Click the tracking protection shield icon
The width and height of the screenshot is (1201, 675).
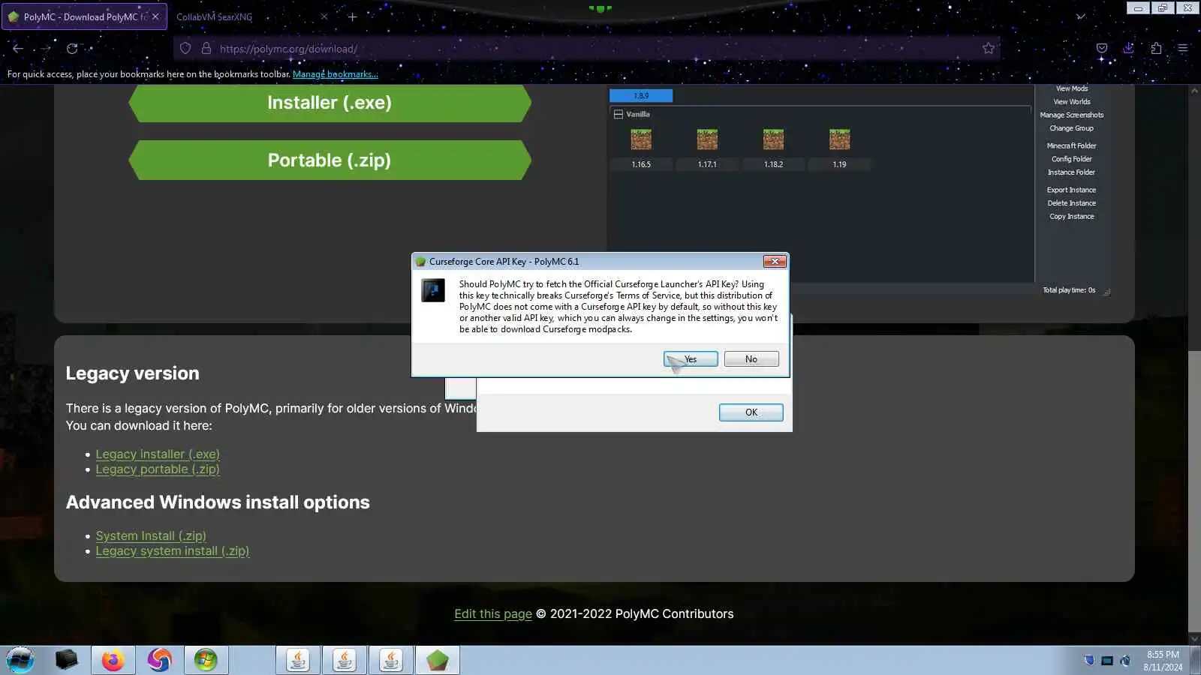coord(185,48)
